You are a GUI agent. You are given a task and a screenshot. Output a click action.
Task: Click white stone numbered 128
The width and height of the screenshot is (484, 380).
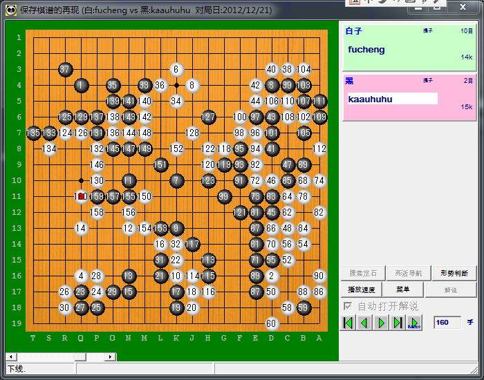point(192,133)
